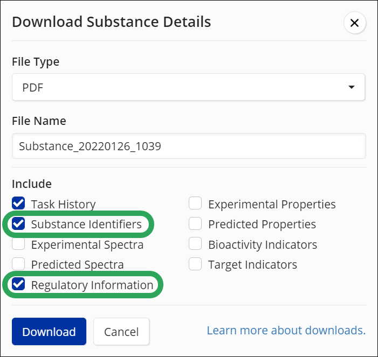Check the Bioactivity Indicators checkbox
This screenshot has height=357, width=378.
(x=195, y=243)
